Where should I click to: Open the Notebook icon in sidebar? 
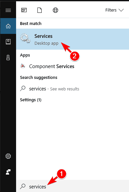[x=8, y=42]
